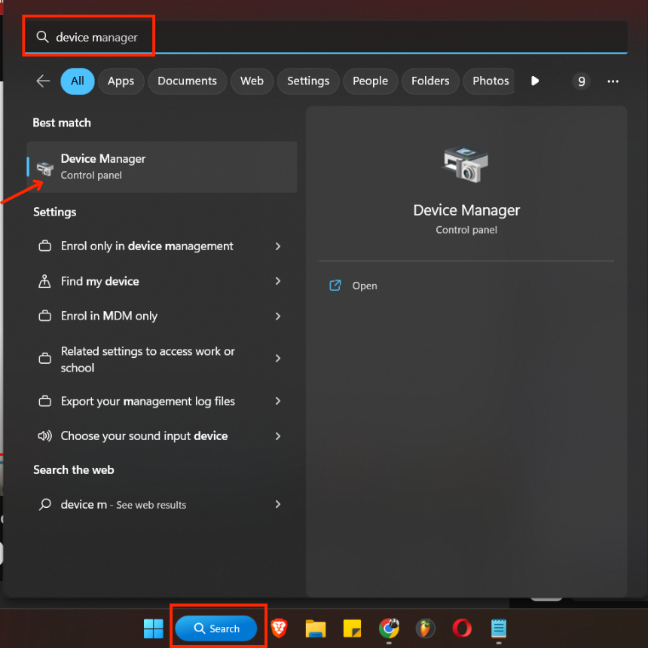Open FL Studio from the taskbar

tap(425, 628)
